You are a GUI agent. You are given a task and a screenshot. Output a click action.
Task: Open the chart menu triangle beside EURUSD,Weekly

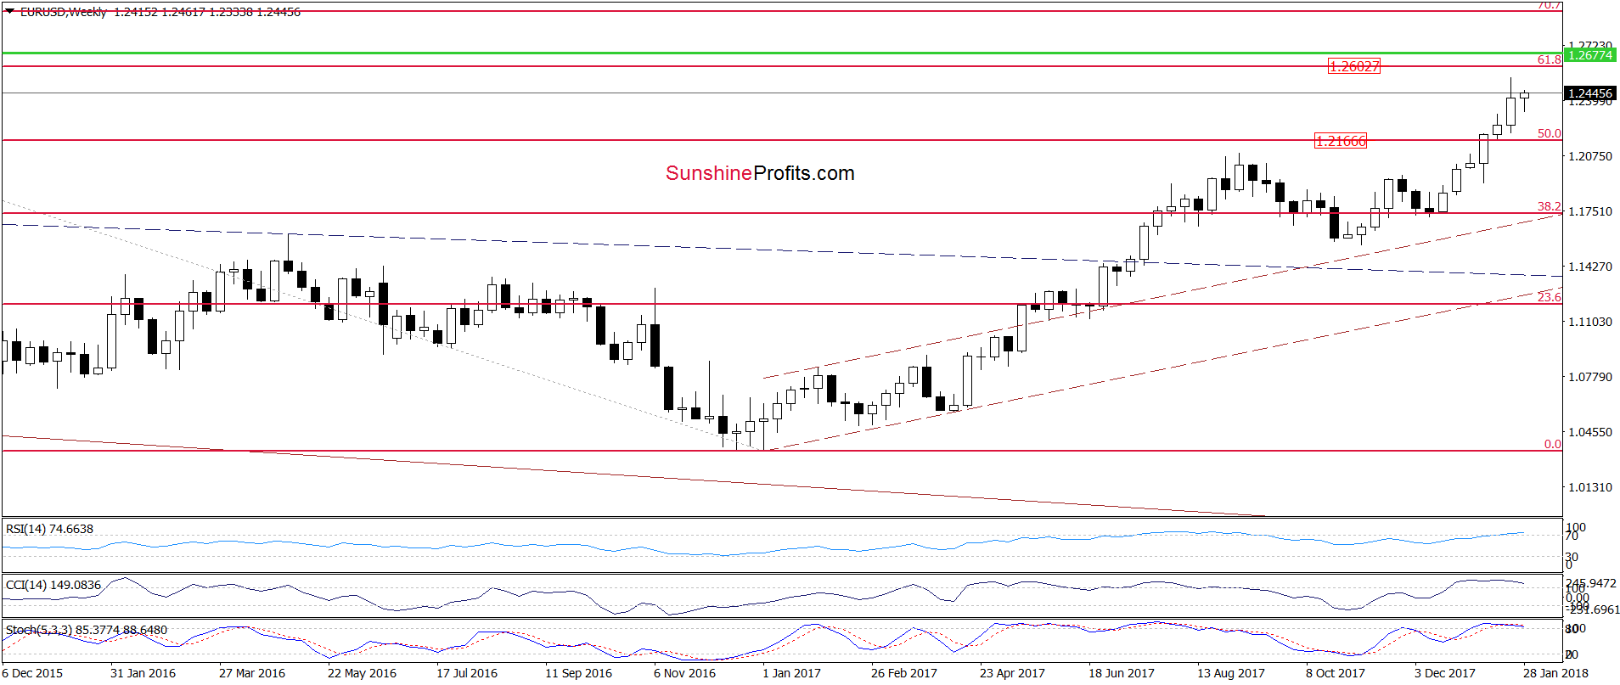[x=9, y=12]
